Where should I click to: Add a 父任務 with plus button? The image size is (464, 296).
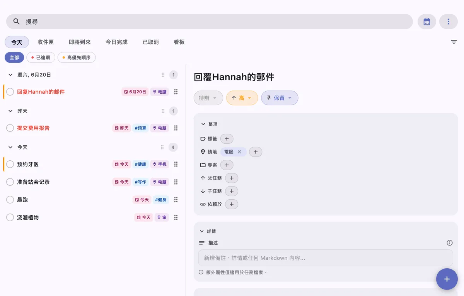click(x=232, y=178)
